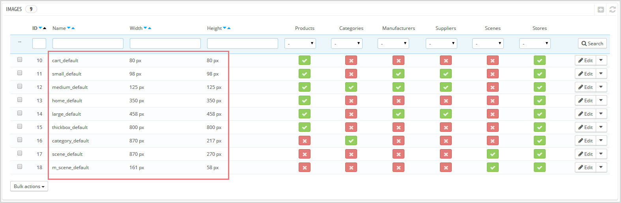Open the Edit dropdown arrow for category_default

tap(601, 140)
